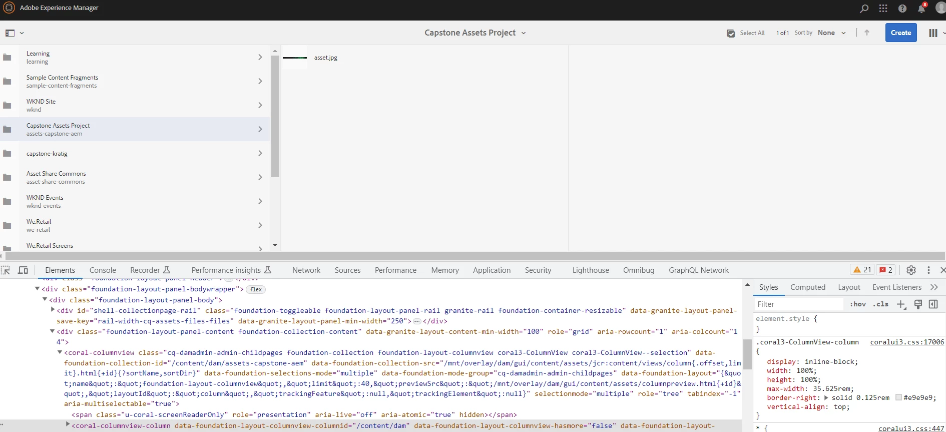The image size is (946, 432).
Task: Click the asset.jpg thumbnail
Action: [x=295, y=58]
